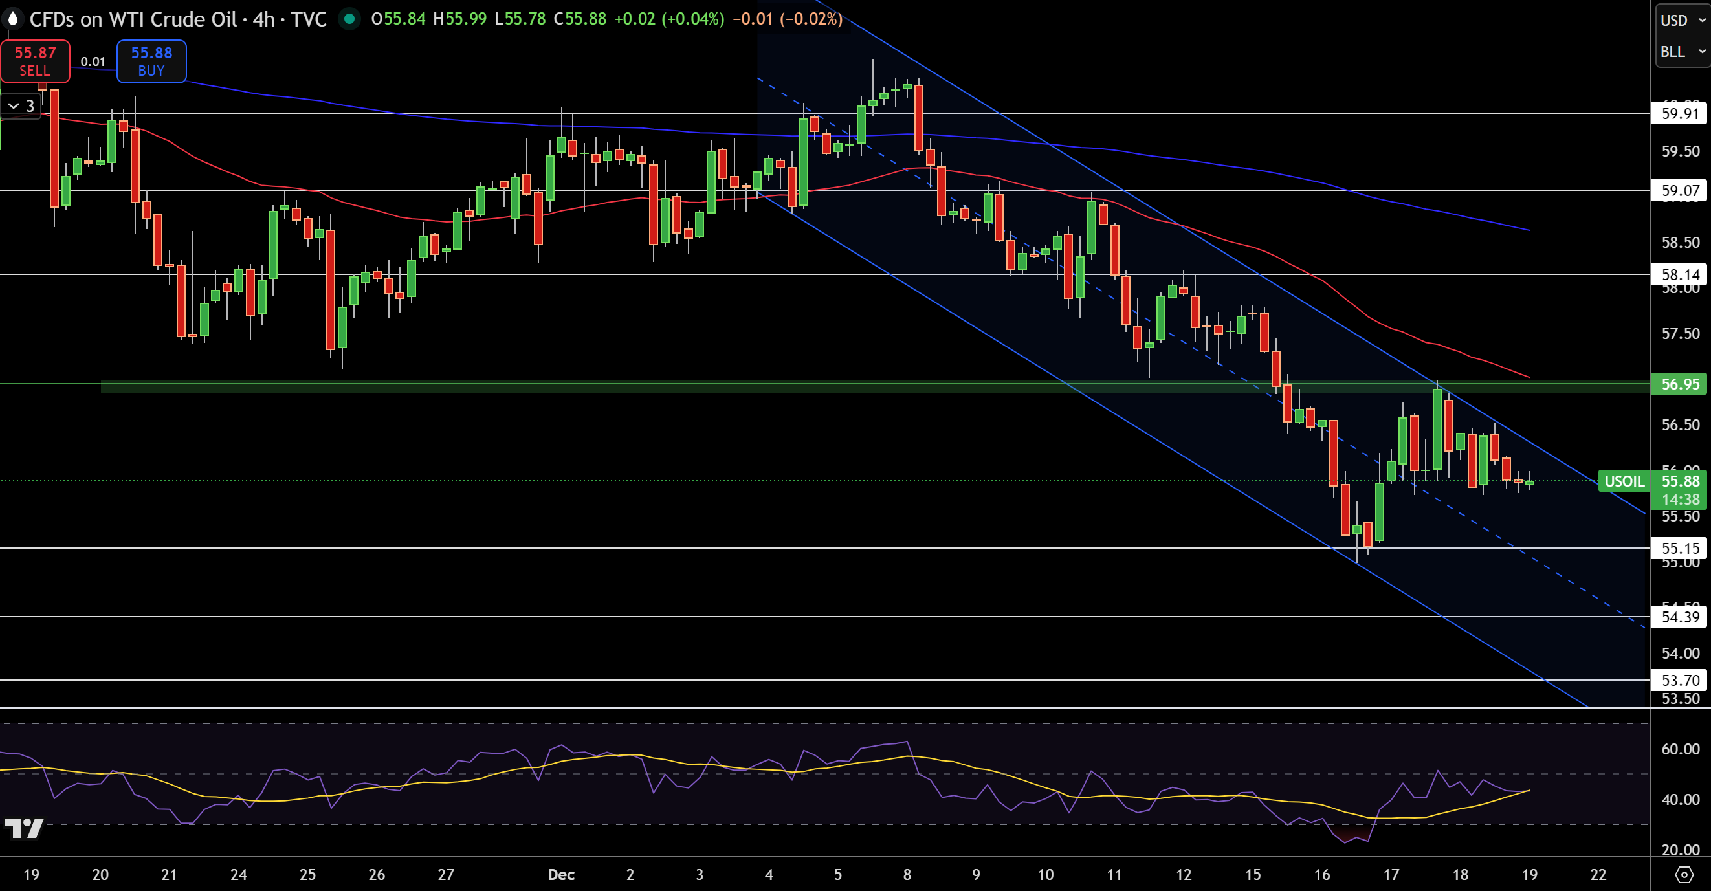Click the 0.01 spread value
1711x891 pixels.
click(x=93, y=61)
